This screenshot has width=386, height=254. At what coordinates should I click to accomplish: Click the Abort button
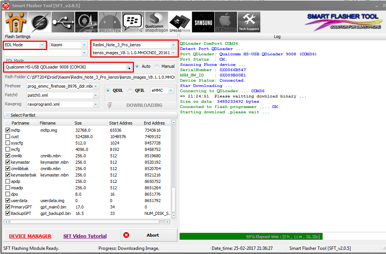click(x=149, y=235)
